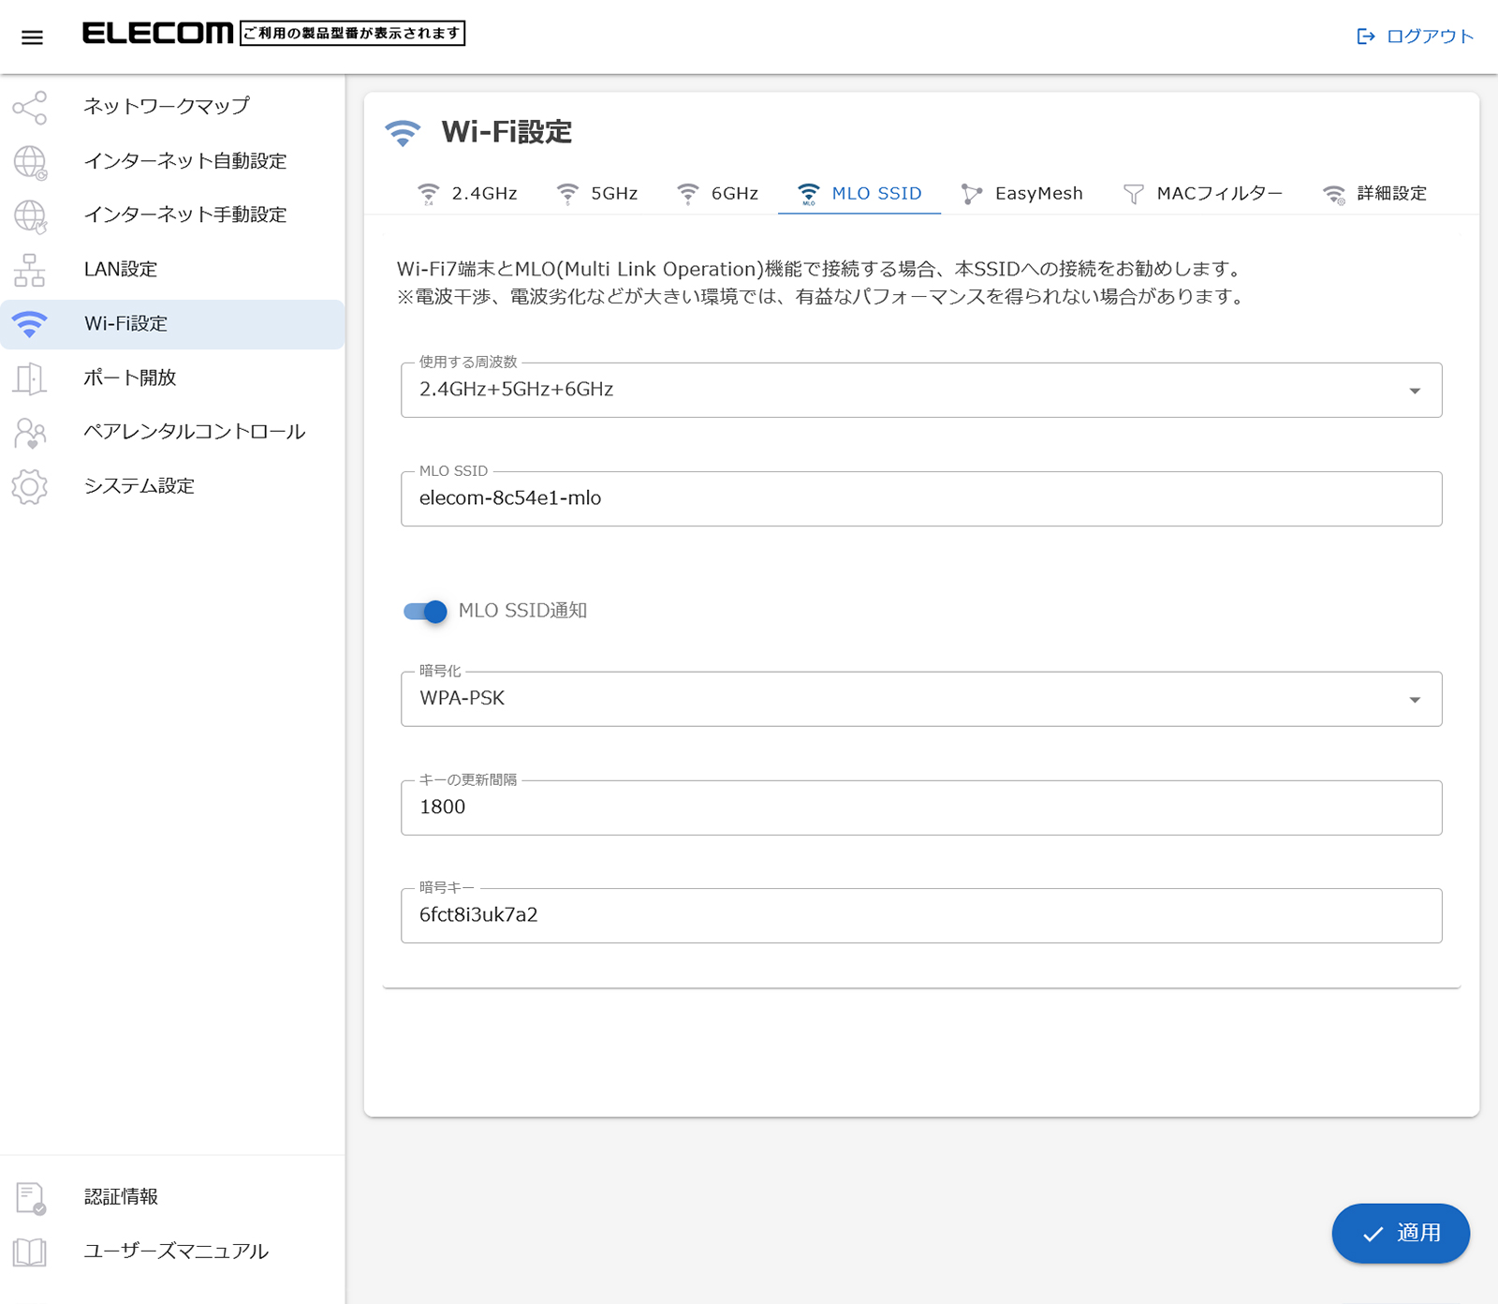Open the 暗号化 WPA-PSK dropdown
This screenshot has height=1304, width=1498.
[x=920, y=700]
